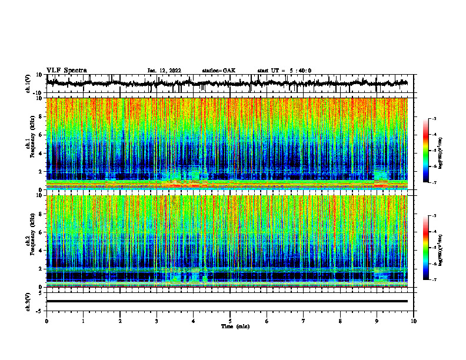Click the ch.1 color bar unit label
466x360 pixels.
441,154
